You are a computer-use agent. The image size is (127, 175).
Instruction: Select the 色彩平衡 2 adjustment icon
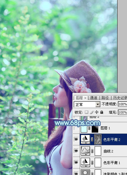click(x=85, y=139)
